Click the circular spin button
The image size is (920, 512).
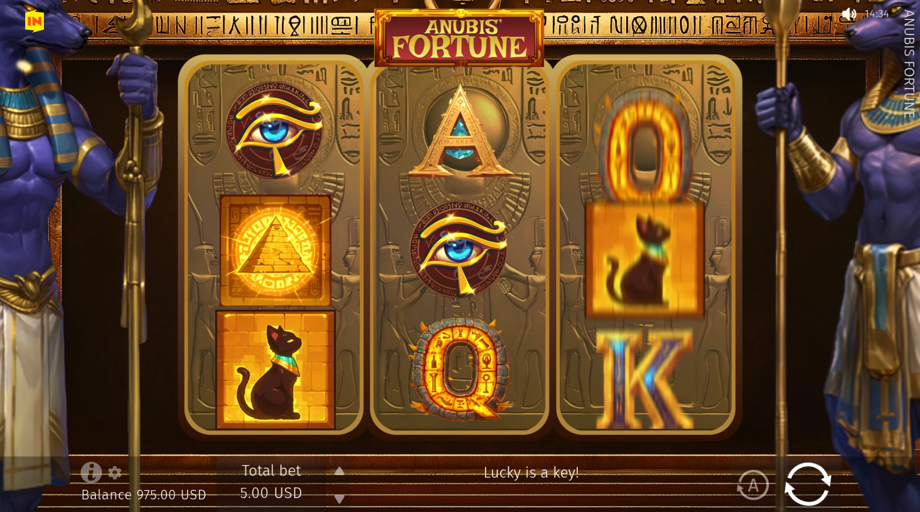[x=807, y=484]
